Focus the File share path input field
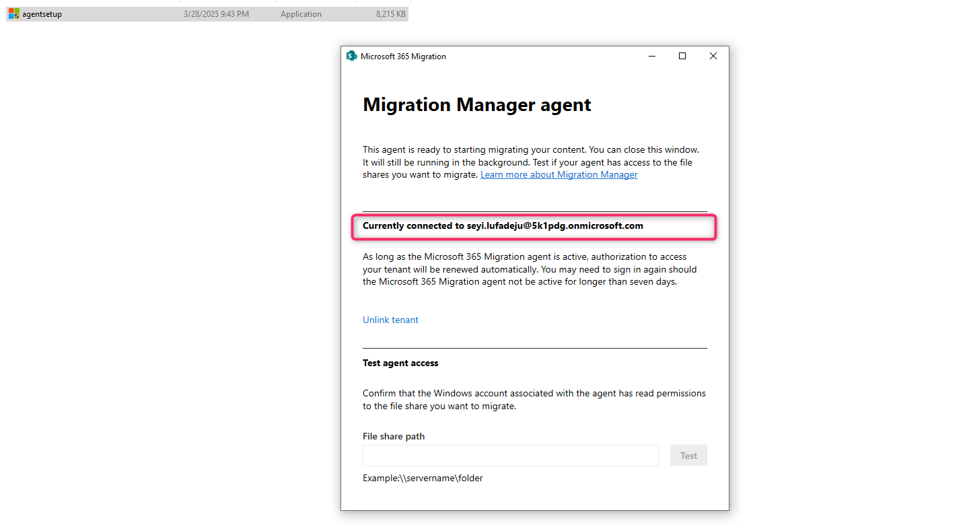967x531 pixels. tap(511, 456)
